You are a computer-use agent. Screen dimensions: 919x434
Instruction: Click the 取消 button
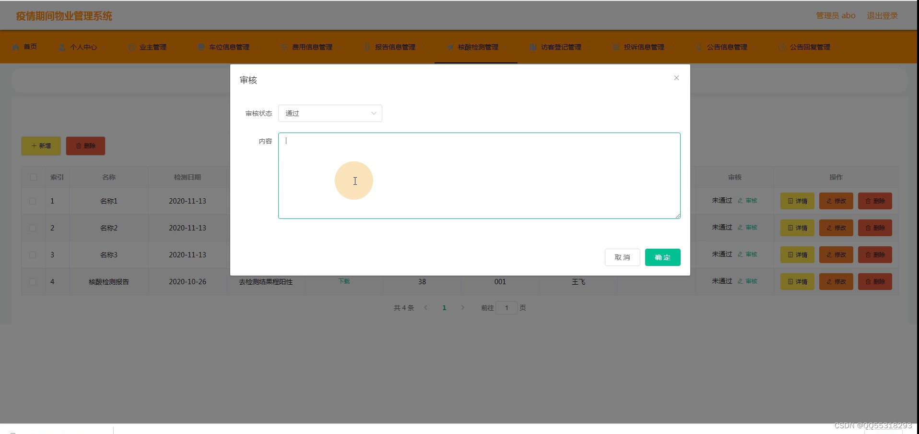(622, 257)
